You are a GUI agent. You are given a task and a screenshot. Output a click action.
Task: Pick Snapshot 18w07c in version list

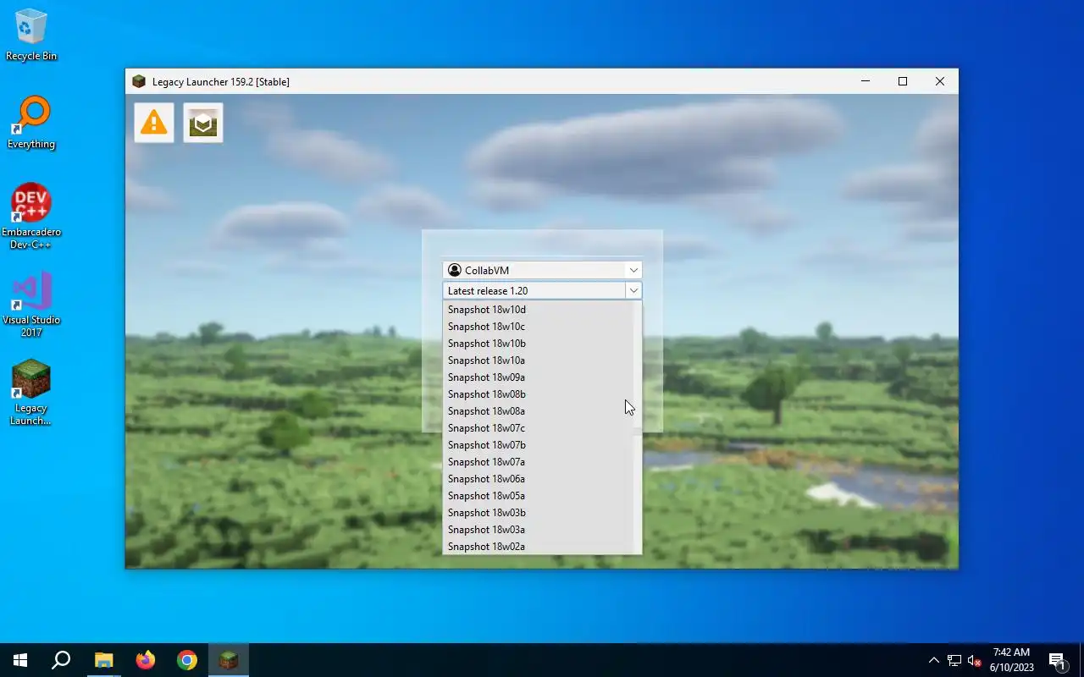[x=538, y=428]
